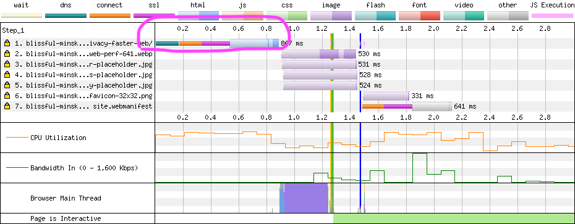The height and width of the screenshot is (224, 575).
Task: Click the waterfall bar for site.webmanifest
Action: click(407, 107)
